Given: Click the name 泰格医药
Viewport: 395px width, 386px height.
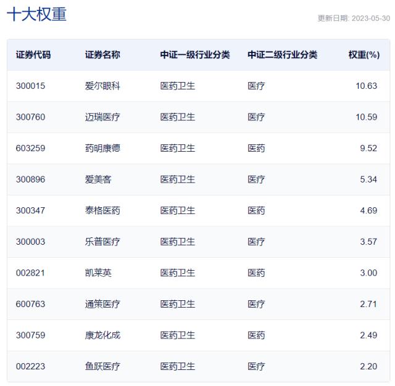Looking at the screenshot, I should click(x=102, y=210).
